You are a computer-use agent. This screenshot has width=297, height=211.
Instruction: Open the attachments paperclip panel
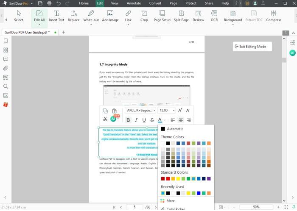[6, 68]
